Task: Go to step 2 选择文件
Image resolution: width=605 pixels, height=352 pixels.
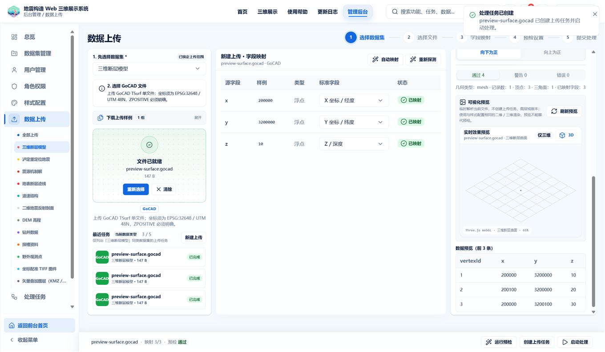Action: pyautogui.click(x=422, y=37)
